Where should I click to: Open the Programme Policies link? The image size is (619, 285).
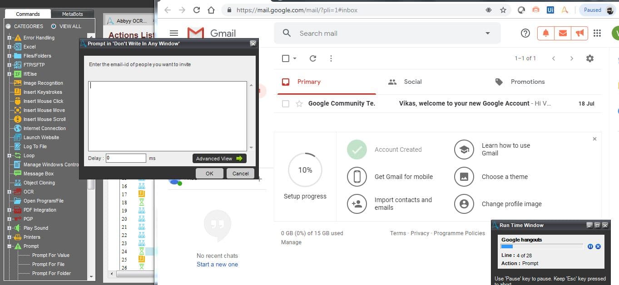click(459, 233)
